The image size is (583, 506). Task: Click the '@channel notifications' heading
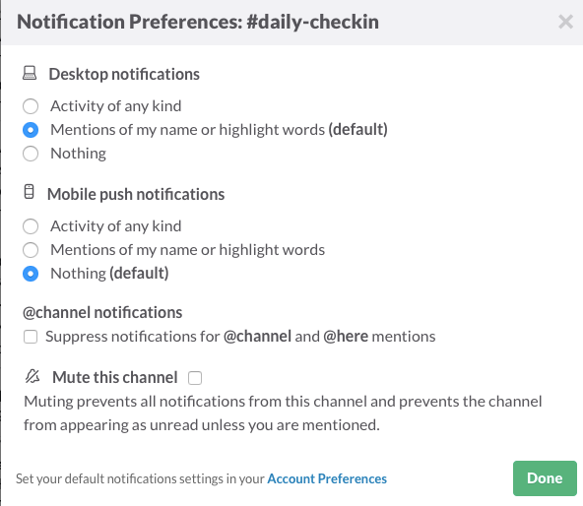click(x=102, y=312)
